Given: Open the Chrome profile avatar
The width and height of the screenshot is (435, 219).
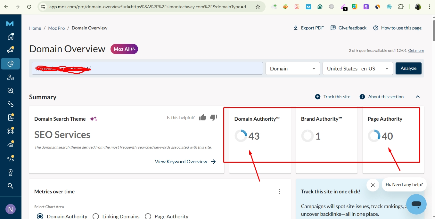Looking at the screenshot, I should click(x=418, y=7).
